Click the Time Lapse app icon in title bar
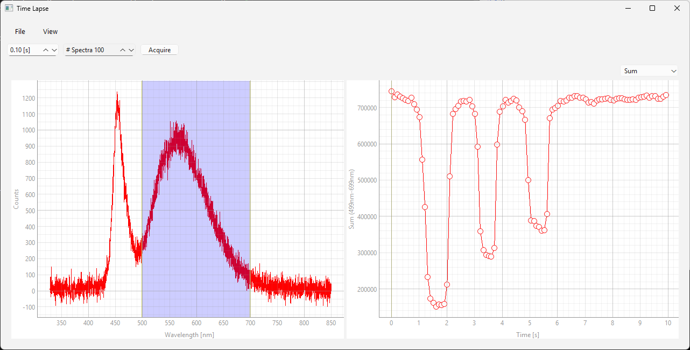 tap(9, 9)
